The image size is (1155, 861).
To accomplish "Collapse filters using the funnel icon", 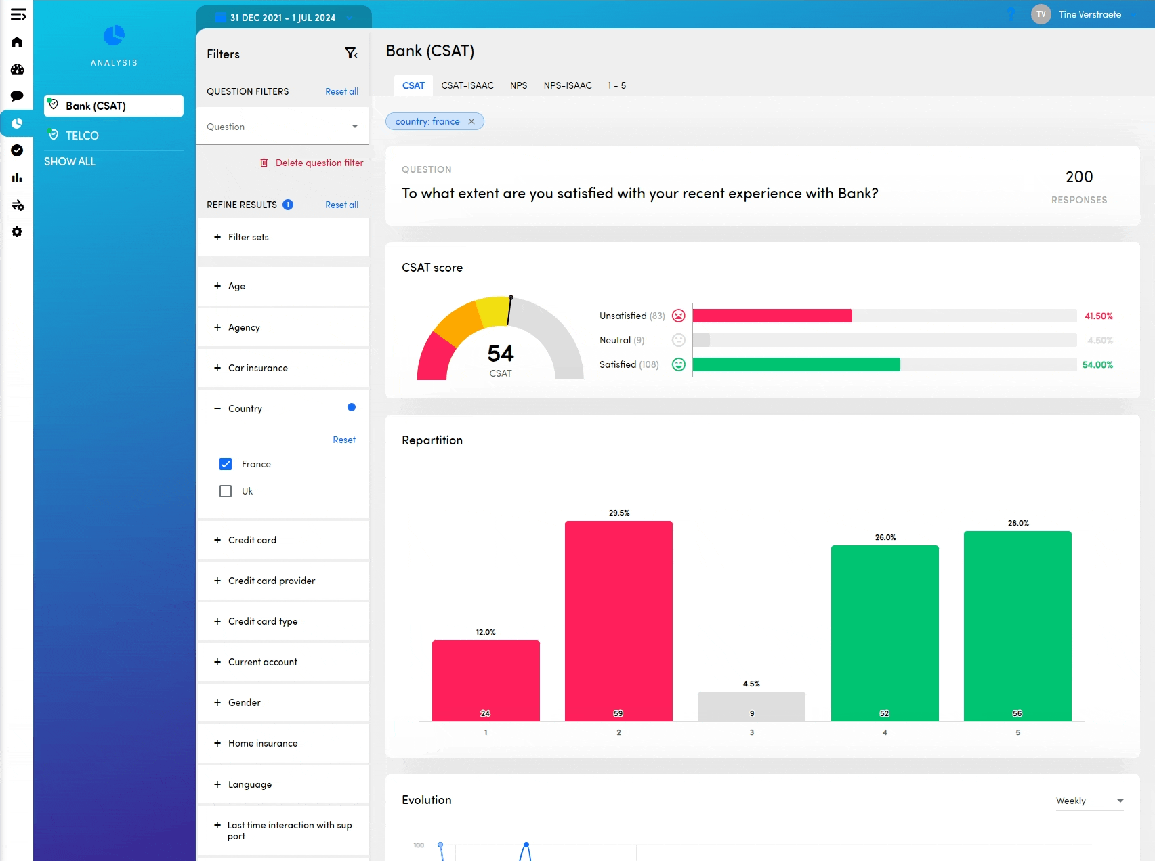I will [x=351, y=54].
